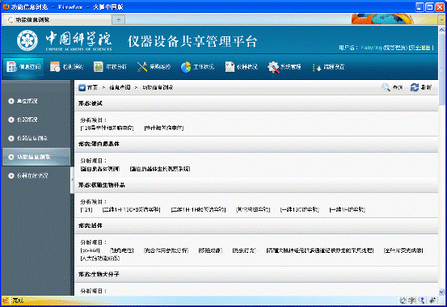This screenshot has width=447, height=307.
Task: Click the Chinese Academy of Sciences logo
Action: pyautogui.click(x=27, y=40)
